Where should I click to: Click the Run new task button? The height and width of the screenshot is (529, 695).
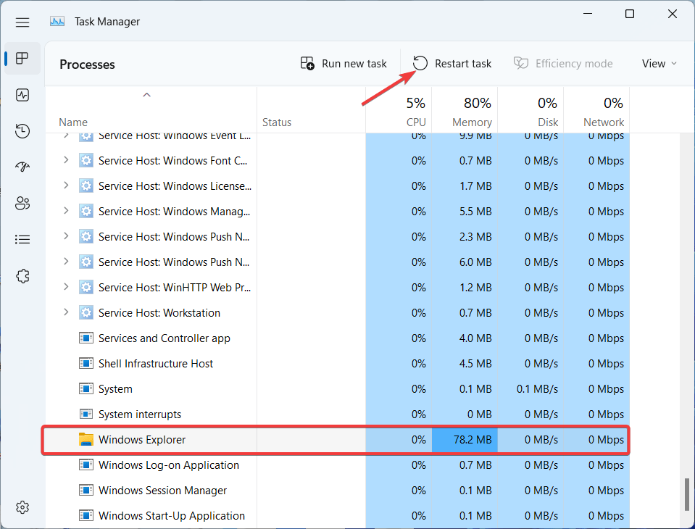tap(344, 63)
